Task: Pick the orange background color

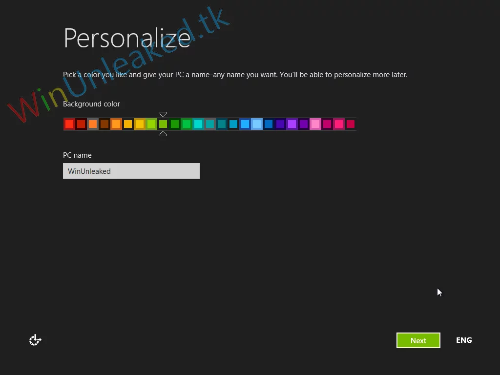Action: [x=92, y=124]
